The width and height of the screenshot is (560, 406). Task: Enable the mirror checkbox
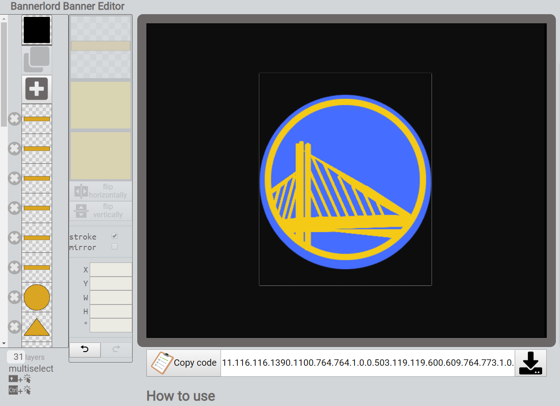115,247
